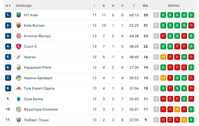Click the Авалон Бровари team logo
199x126 pixels.
coord(19,78)
